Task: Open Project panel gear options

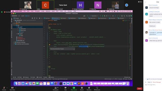Action: point(39,18)
